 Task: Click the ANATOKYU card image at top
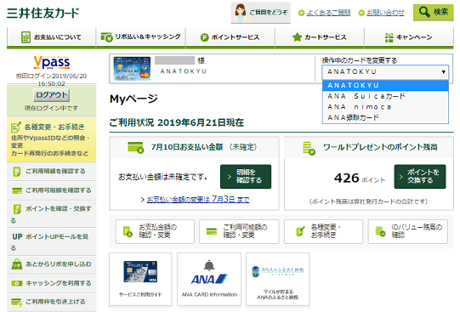132,68
